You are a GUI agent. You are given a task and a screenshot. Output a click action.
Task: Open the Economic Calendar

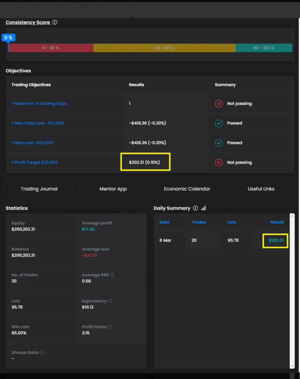(187, 189)
